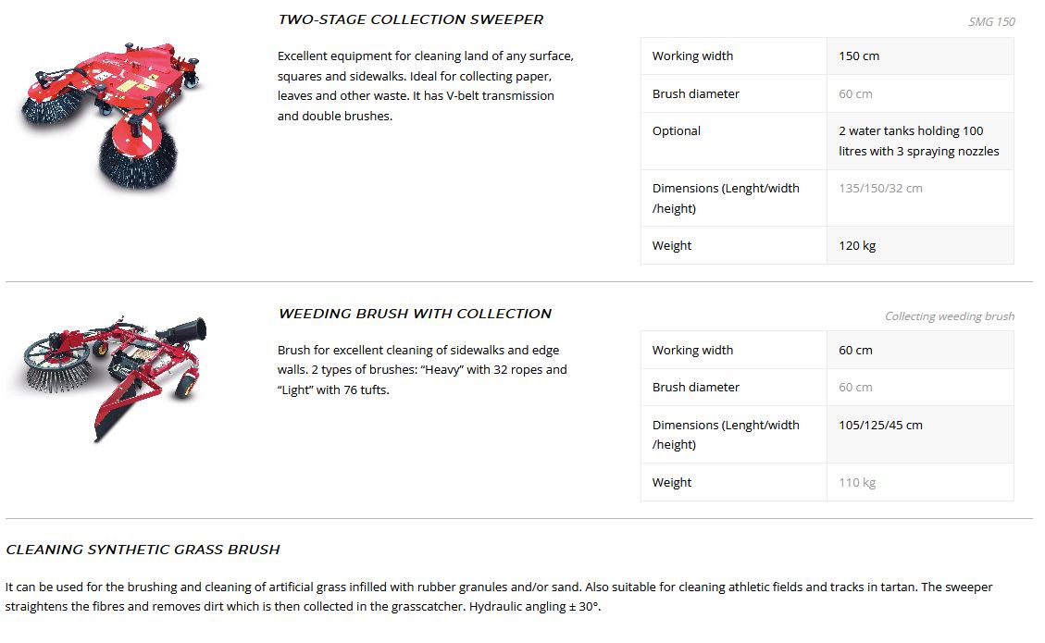Click the water tanks and spraying nozzles cell

coord(918,142)
